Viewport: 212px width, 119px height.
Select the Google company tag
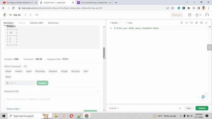[x=64, y=71]
